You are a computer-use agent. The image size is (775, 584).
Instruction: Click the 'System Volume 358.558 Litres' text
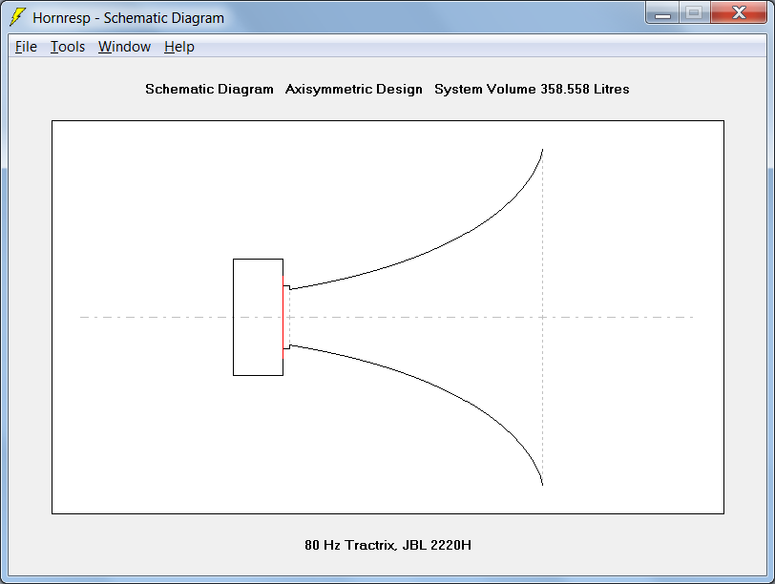pos(532,89)
